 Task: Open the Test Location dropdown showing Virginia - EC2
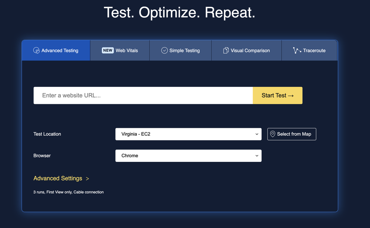pyautogui.click(x=188, y=134)
